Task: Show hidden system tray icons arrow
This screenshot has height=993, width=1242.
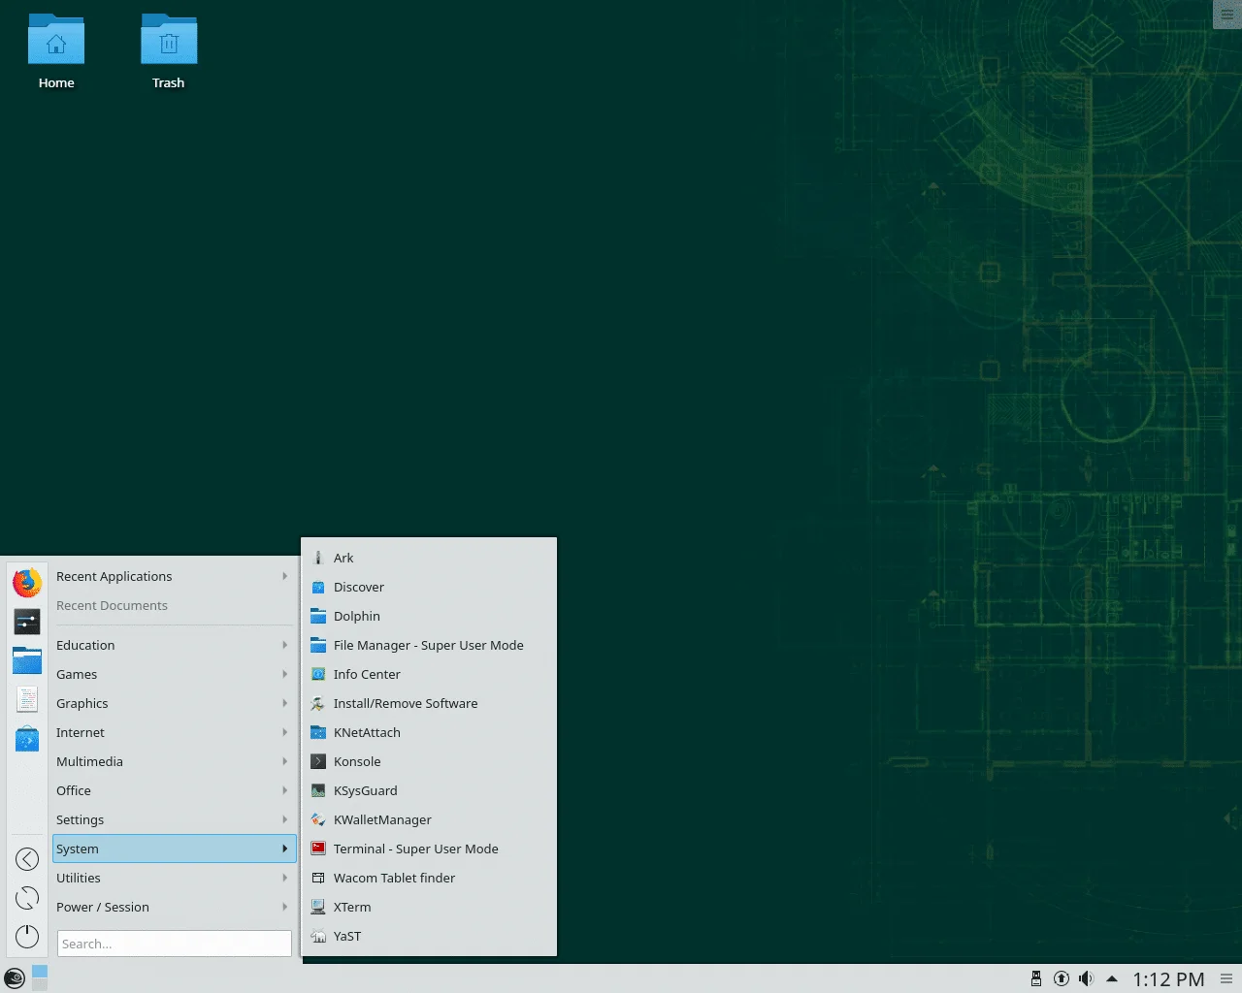Action: coord(1112,978)
